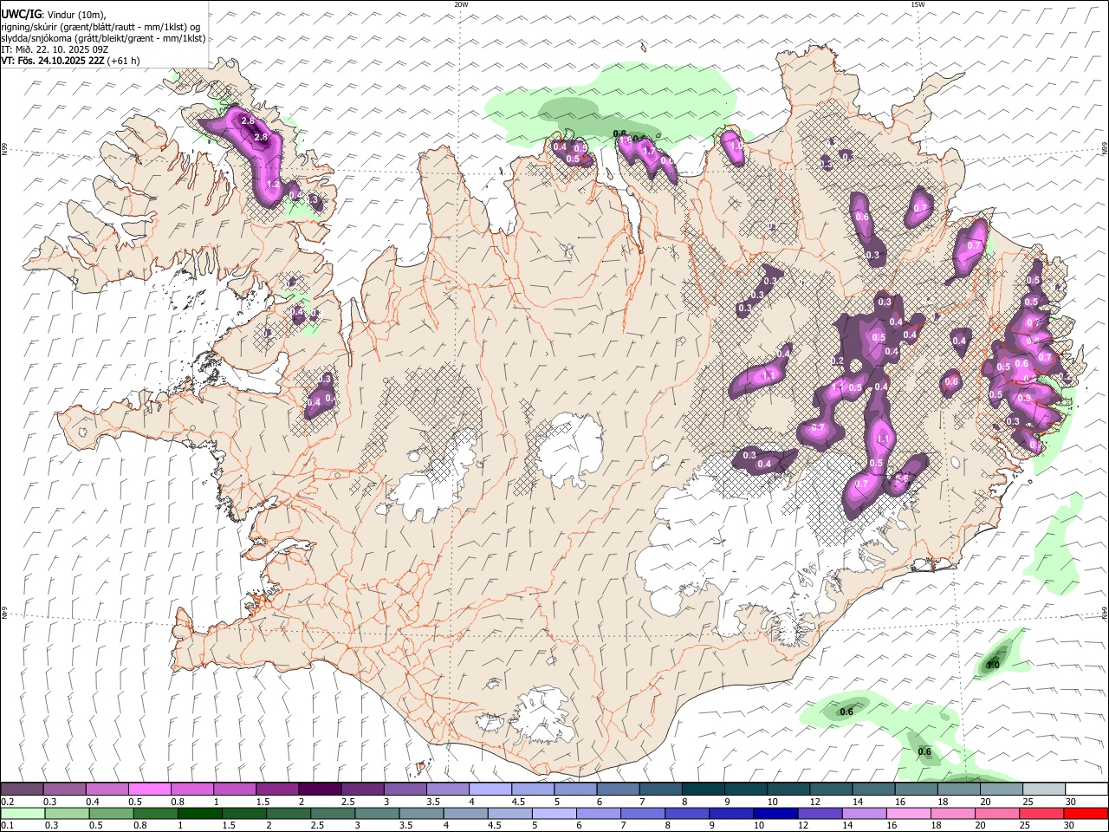This screenshot has height=832, width=1109.
Task: Select the upper scale swatch above the 0.3 label
Action: (64, 789)
